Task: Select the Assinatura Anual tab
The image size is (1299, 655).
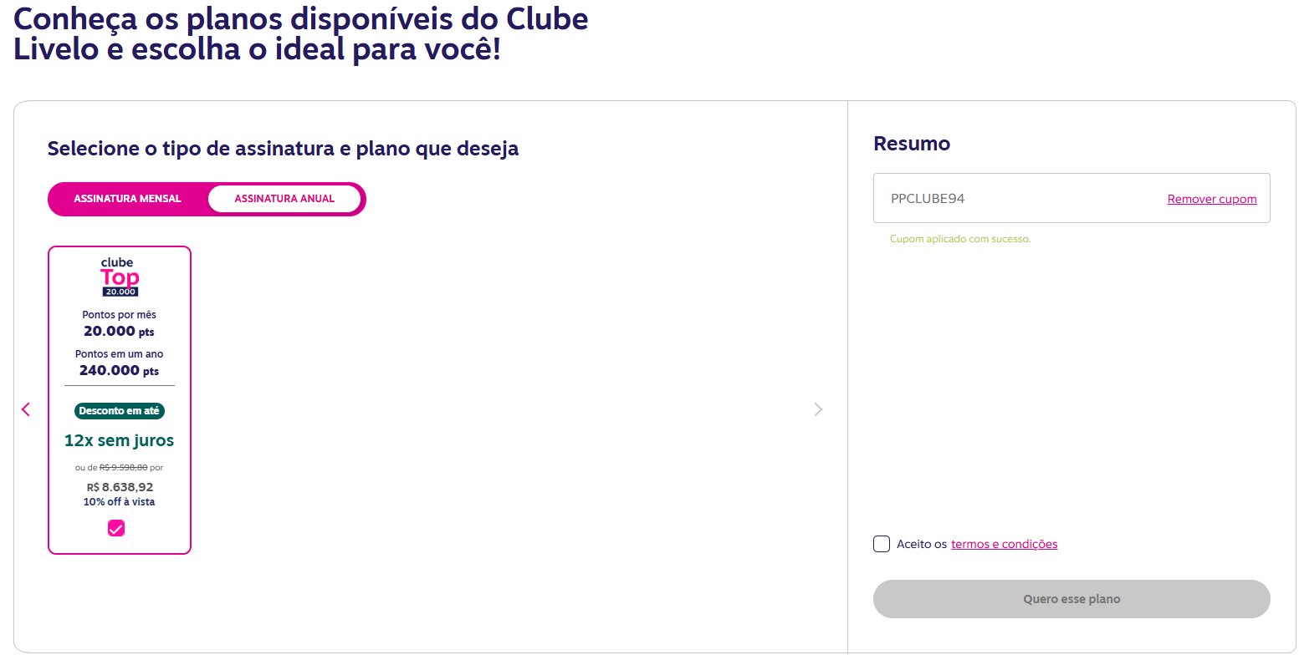Action: click(x=284, y=199)
